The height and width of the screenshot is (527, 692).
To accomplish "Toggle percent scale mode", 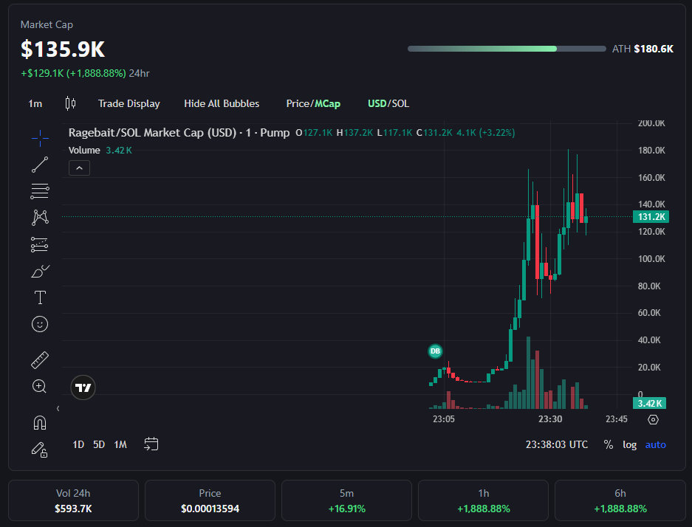I will click(609, 444).
